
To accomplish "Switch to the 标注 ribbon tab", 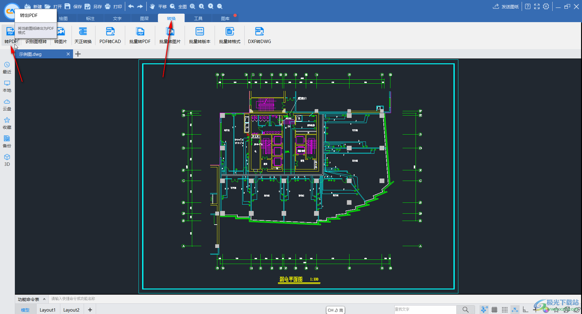I will 90,18.
